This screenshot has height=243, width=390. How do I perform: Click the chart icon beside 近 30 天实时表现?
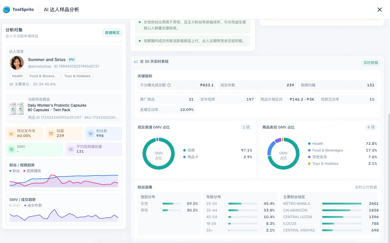click(136, 61)
